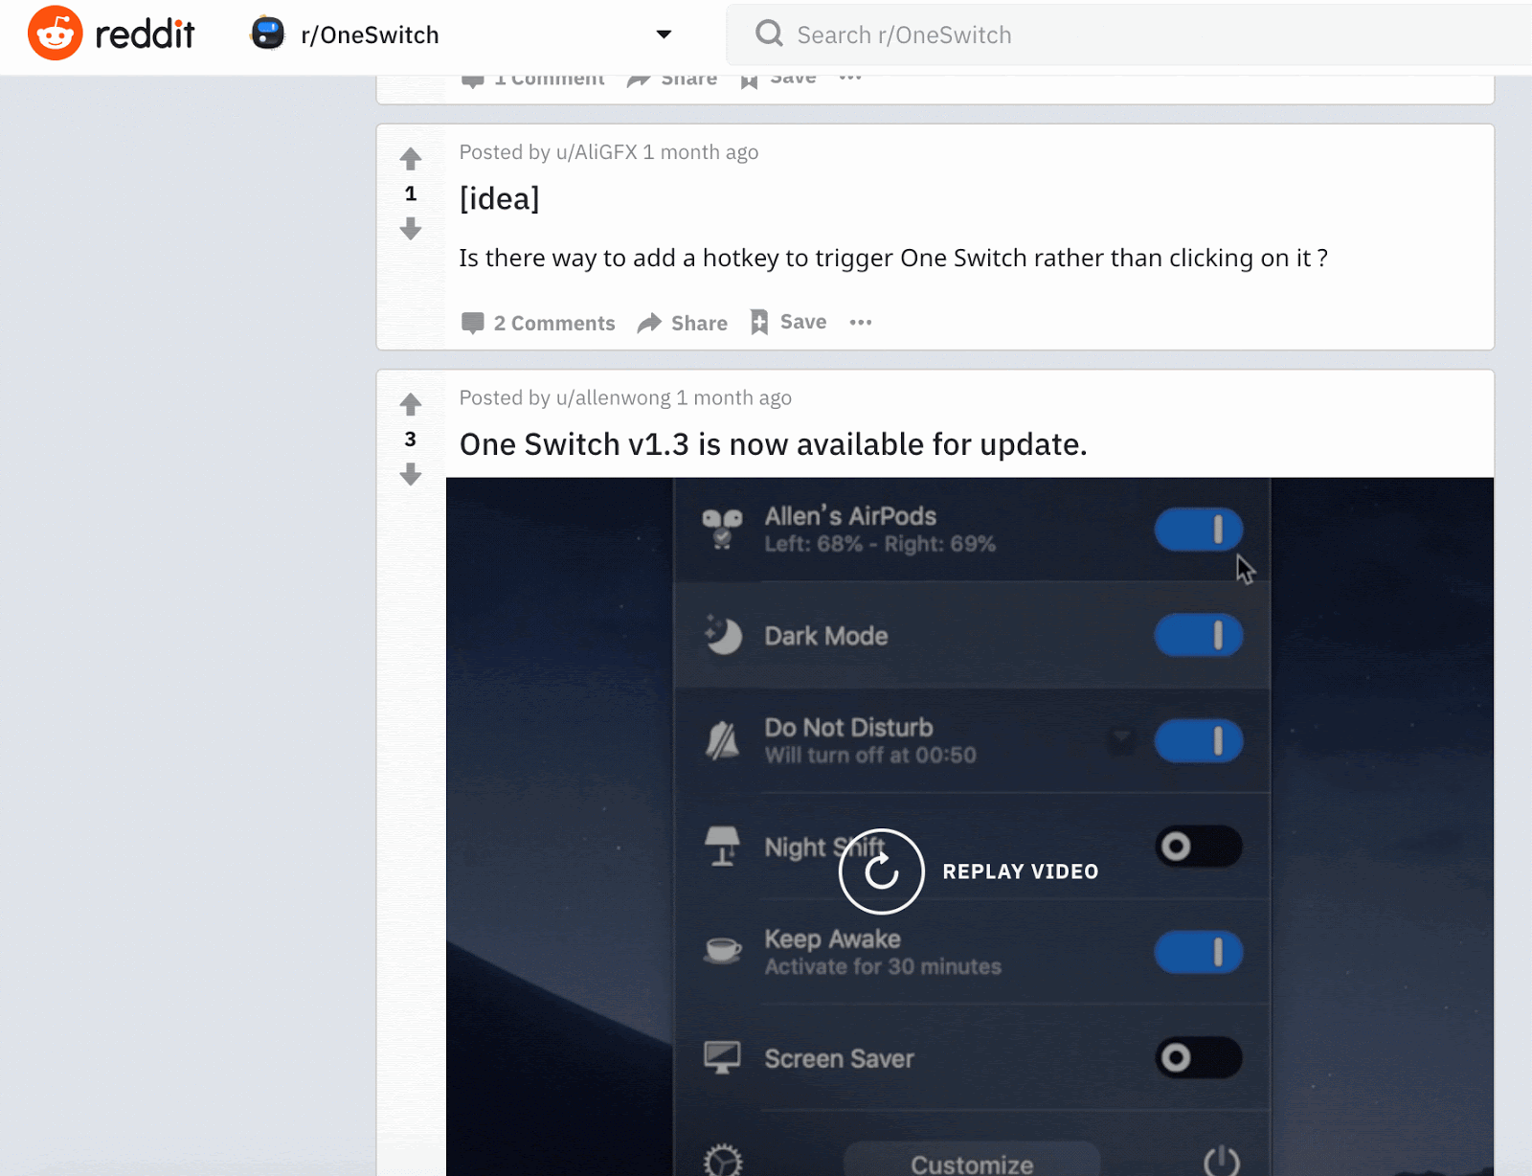The image size is (1532, 1176).
Task: Open more options for the top post
Action: 850,78
